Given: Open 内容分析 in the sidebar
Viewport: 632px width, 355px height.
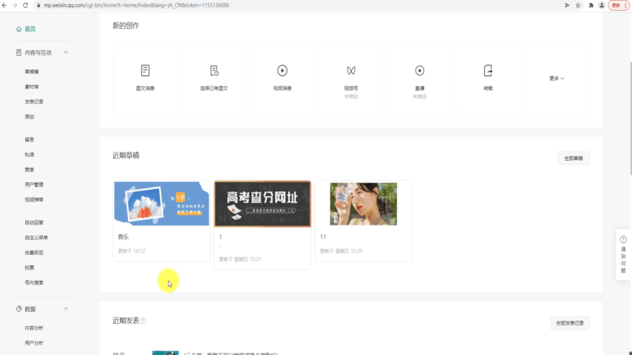Looking at the screenshot, I should click(34, 328).
